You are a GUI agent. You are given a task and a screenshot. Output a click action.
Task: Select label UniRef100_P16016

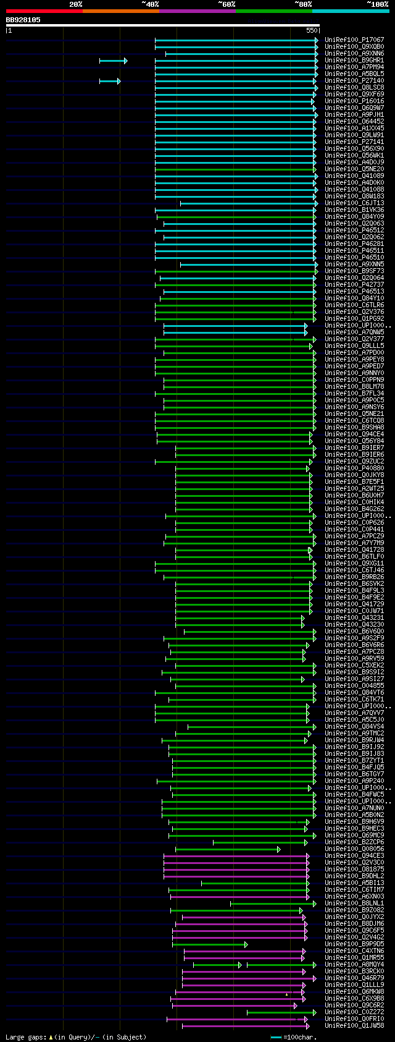(354, 101)
